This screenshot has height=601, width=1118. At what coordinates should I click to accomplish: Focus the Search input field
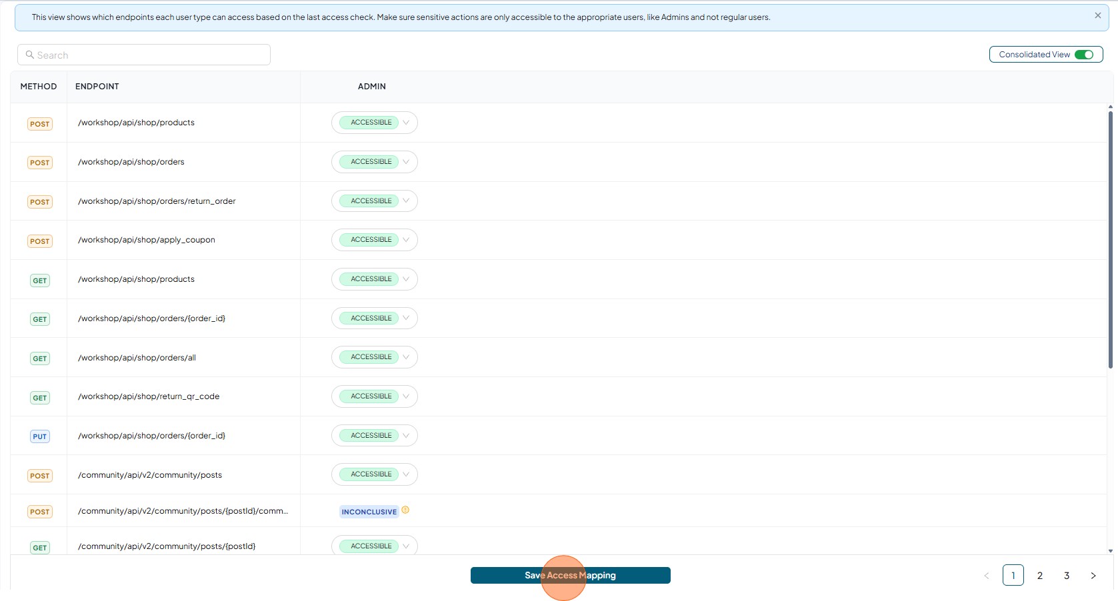(x=144, y=55)
